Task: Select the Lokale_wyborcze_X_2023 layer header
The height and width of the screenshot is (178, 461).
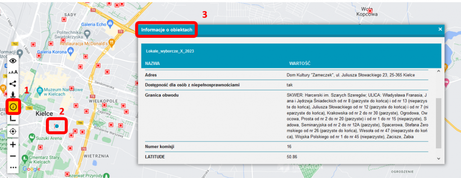Action: pyautogui.click(x=170, y=51)
